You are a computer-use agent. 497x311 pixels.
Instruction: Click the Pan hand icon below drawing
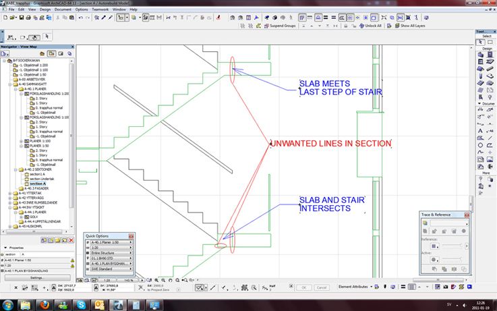click(170, 280)
